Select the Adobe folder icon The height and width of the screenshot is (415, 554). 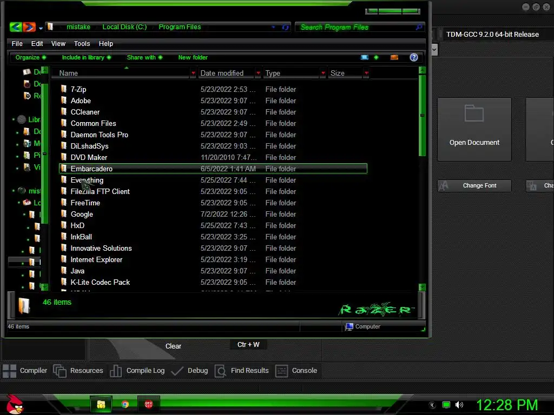click(x=64, y=100)
